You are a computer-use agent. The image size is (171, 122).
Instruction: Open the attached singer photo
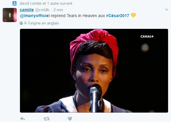[x=94, y=71]
